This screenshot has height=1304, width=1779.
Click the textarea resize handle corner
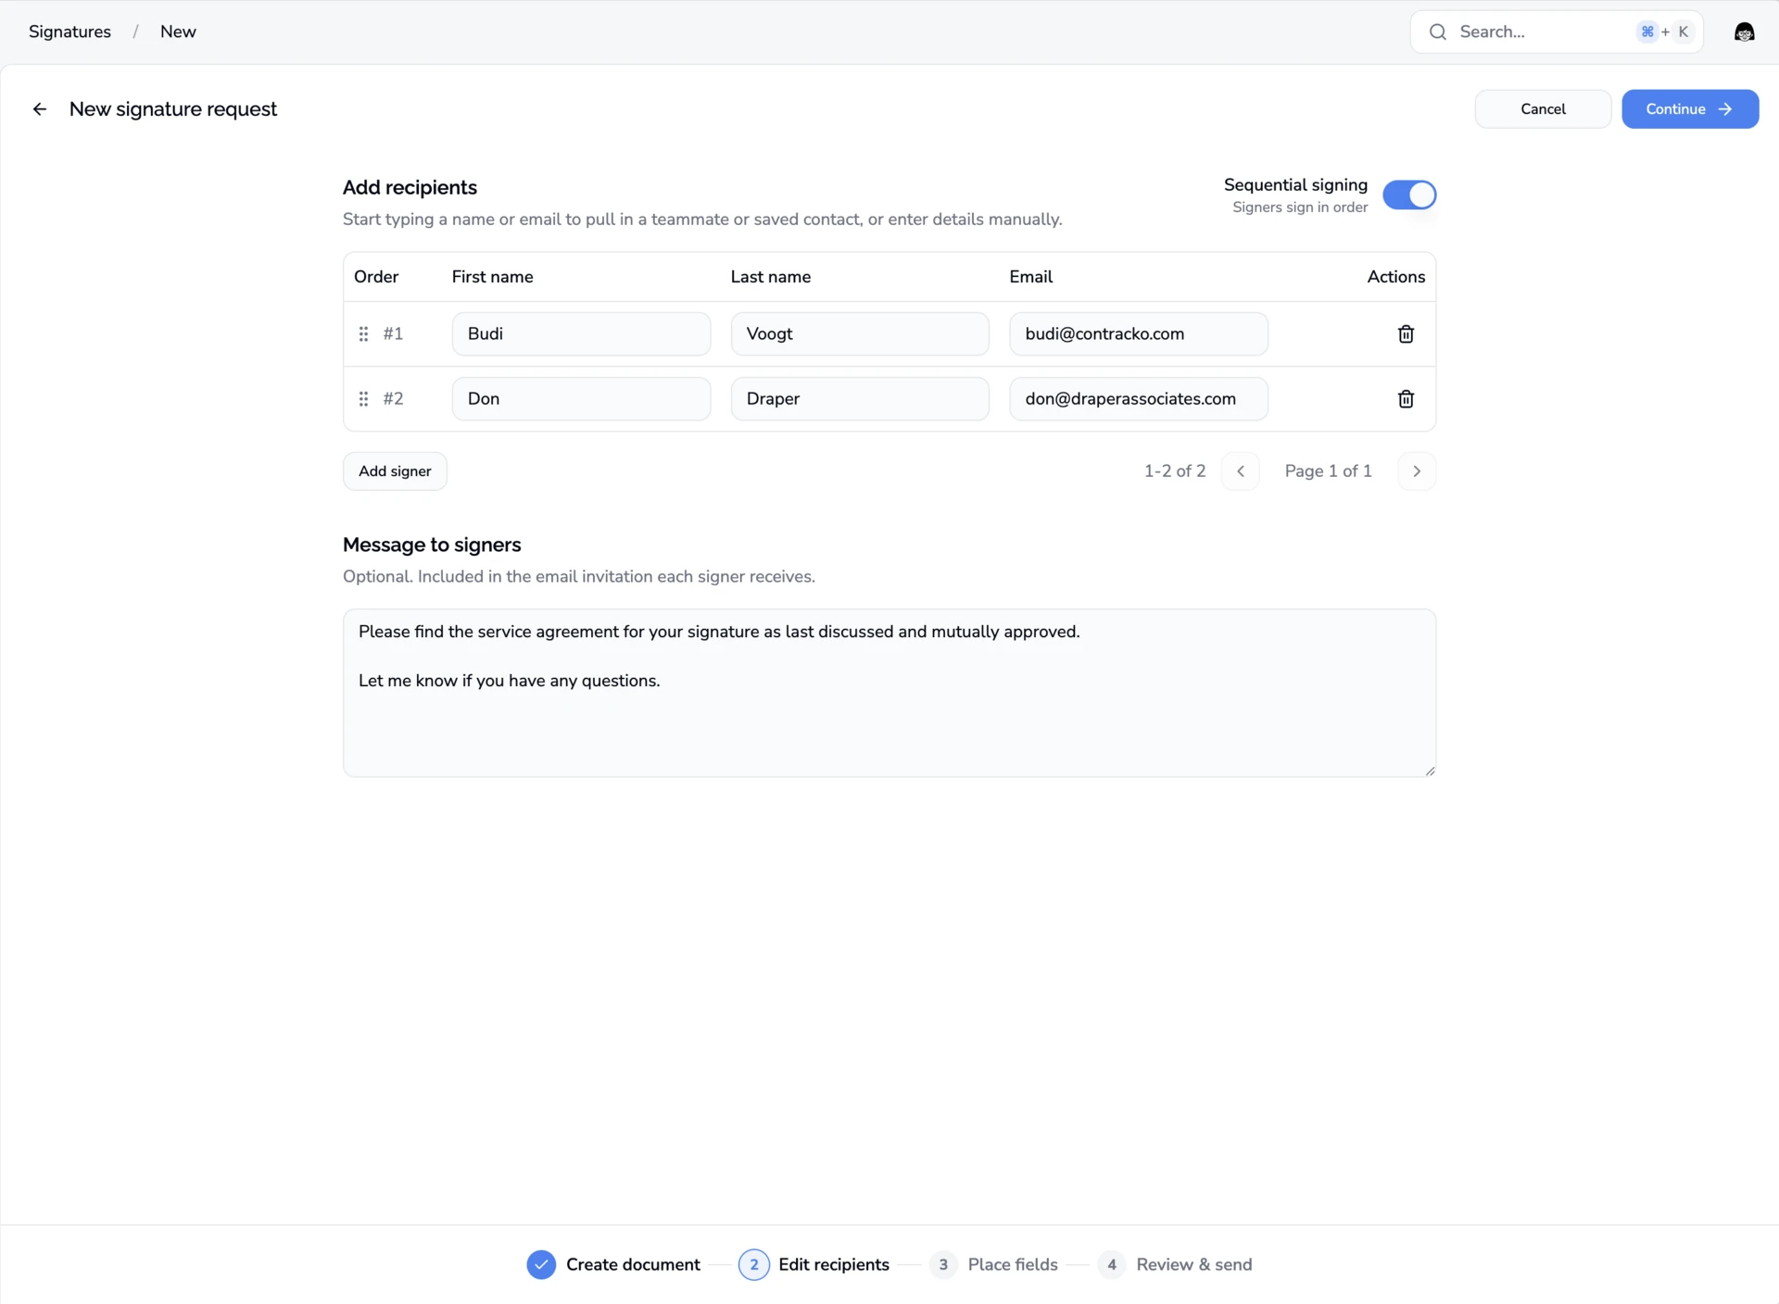click(1430, 771)
